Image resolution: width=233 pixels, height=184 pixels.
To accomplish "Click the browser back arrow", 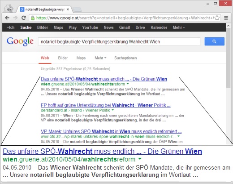I will click(7, 18).
